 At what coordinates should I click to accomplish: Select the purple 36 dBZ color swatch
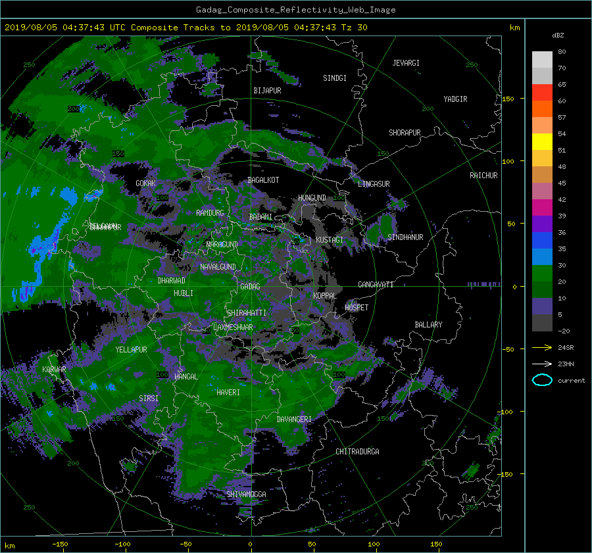pyautogui.click(x=542, y=224)
